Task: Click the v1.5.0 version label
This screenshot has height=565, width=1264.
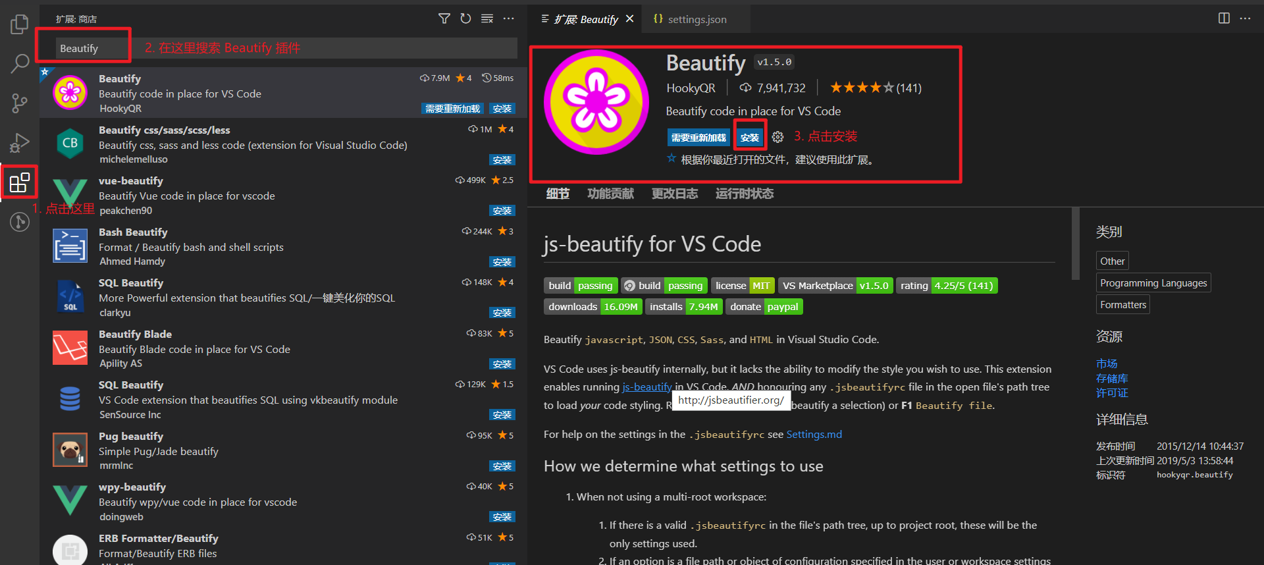Action: click(x=774, y=62)
